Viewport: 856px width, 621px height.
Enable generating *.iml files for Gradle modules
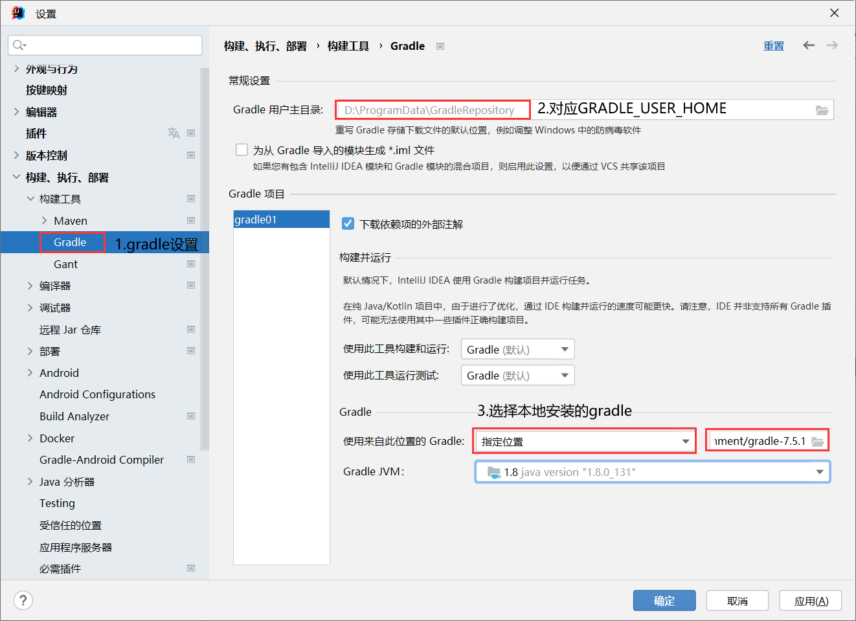tap(242, 150)
